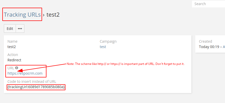Screen dimensions: 225x103
Task: Click the Name field value test2
Action: (12, 47)
